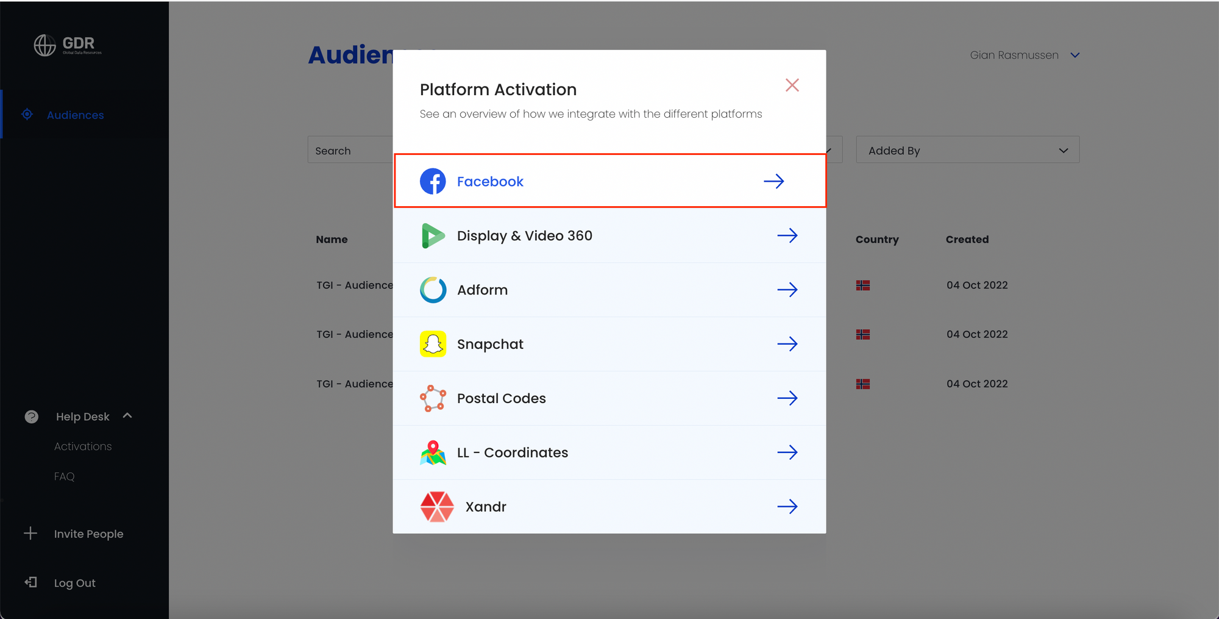The height and width of the screenshot is (619, 1219).
Task: Collapse the Help Desk chevron
Action: (127, 416)
